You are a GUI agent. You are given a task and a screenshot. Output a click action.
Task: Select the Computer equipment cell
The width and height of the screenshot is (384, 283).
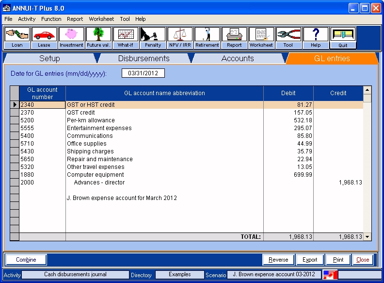click(x=164, y=175)
